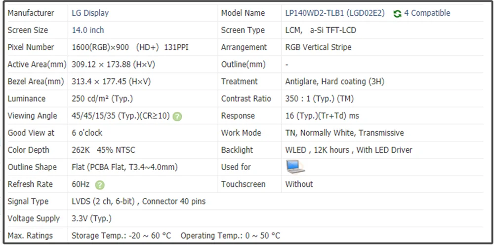Click the Refresh Rate help question icon
494x245 pixels.
point(100,185)
